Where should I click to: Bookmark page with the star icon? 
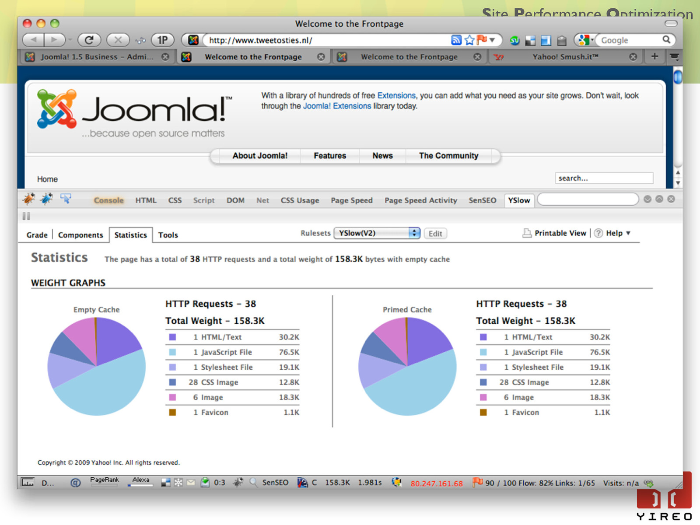click(x=469, y=40)
